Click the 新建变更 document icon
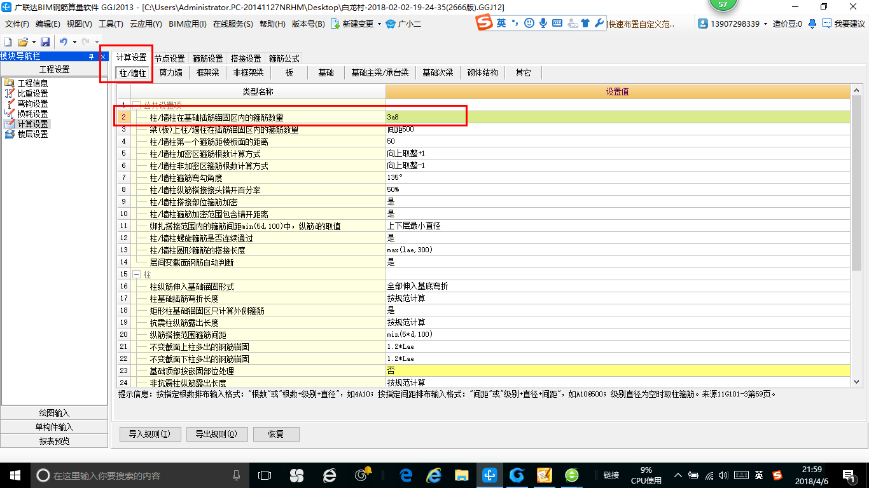The image size is (869, 488). (335, 24)
